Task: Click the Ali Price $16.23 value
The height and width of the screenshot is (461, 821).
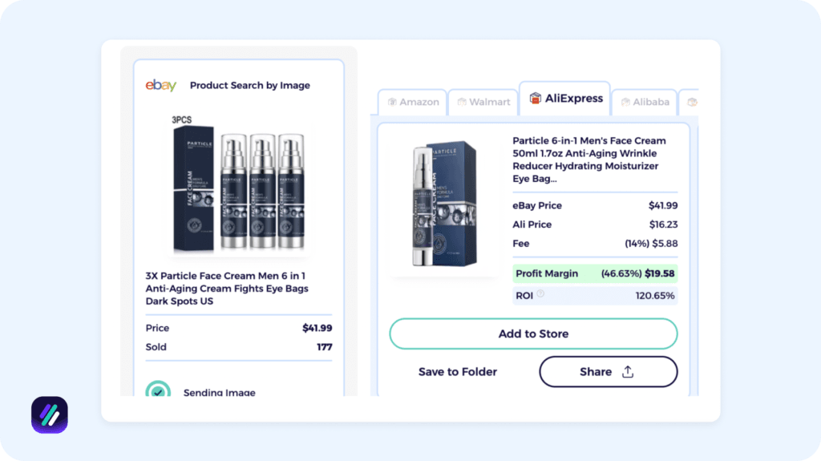Action: click(663, 224)
